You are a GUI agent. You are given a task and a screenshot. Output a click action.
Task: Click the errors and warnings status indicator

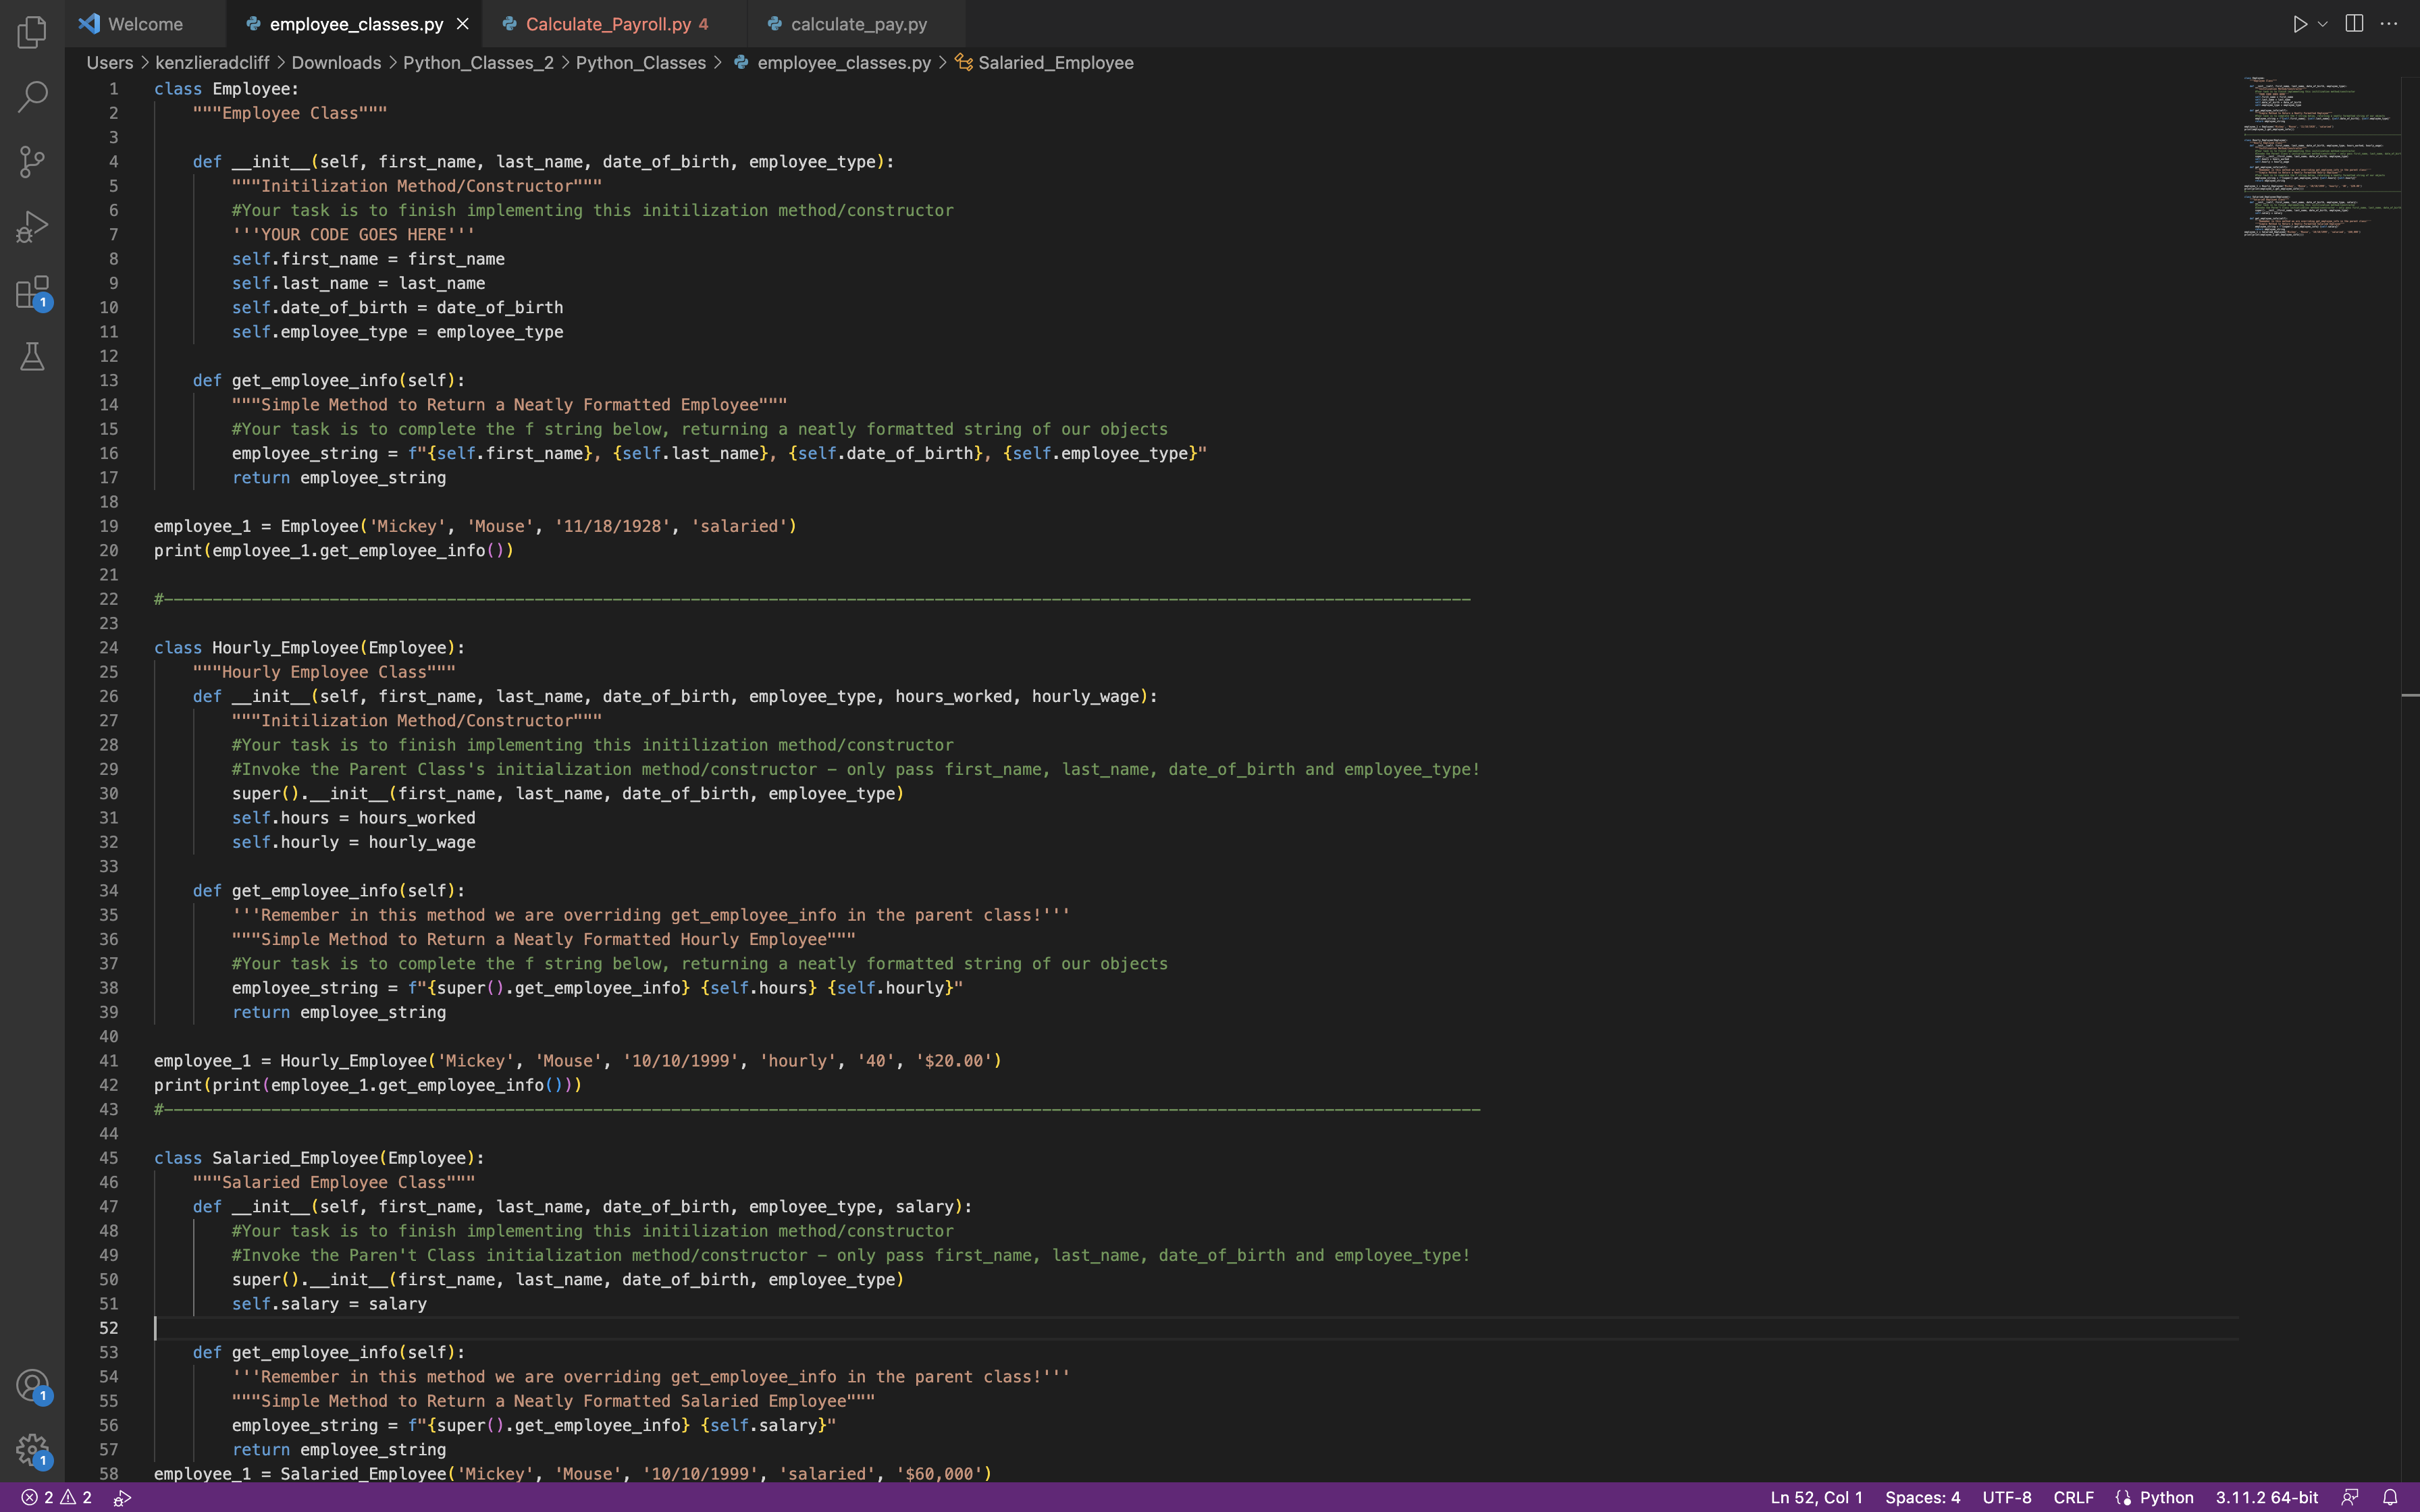57,1497
